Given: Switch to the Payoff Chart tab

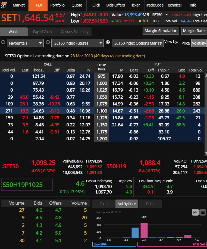Looking at the screenshot, I should pyautogui.click(x=42, y=32).
